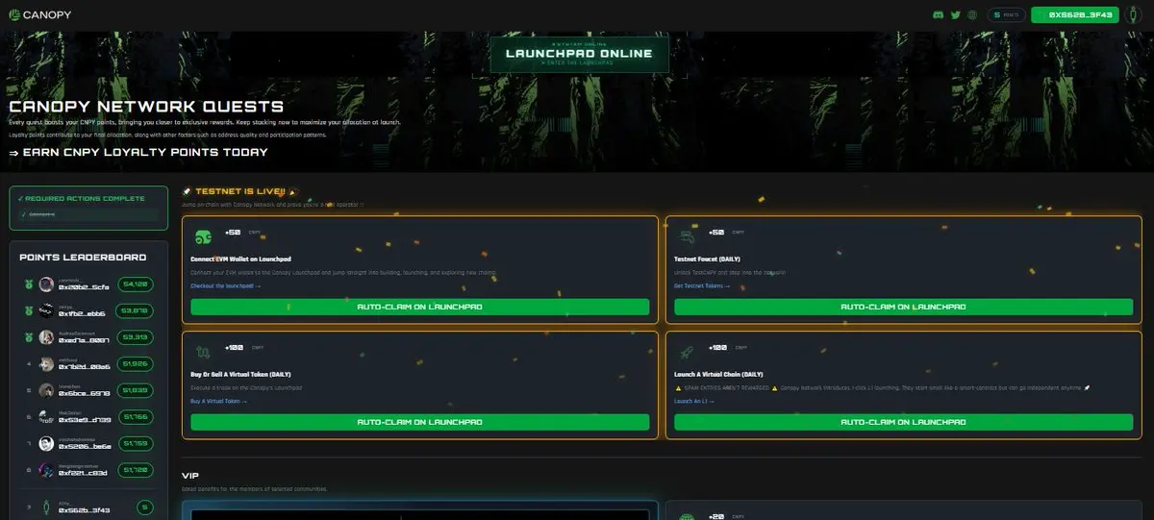Image resolution: width=1154 pixels, height=520 pixels.
Task: Open avatar of leaderboard user 0x20b2_5cfa
Action: pyautogui.click(x=46, y=285)
